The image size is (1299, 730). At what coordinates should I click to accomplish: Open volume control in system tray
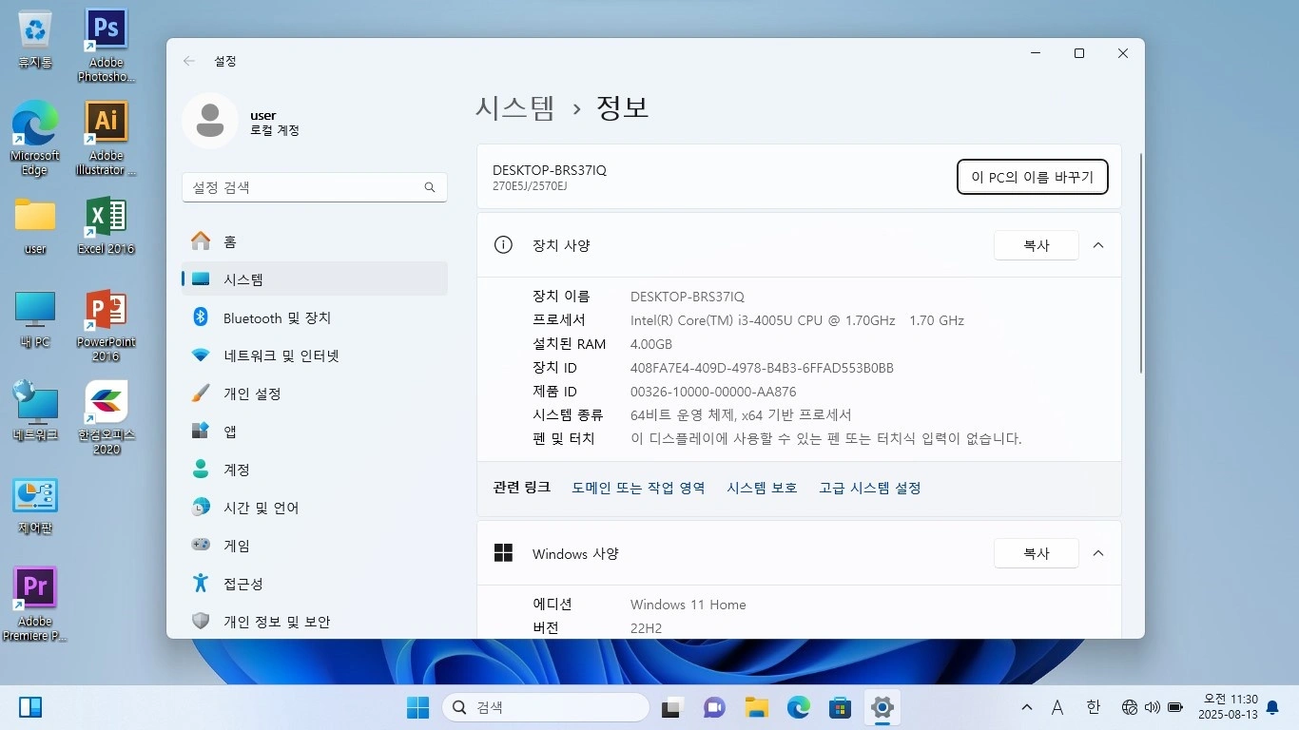1153,707
